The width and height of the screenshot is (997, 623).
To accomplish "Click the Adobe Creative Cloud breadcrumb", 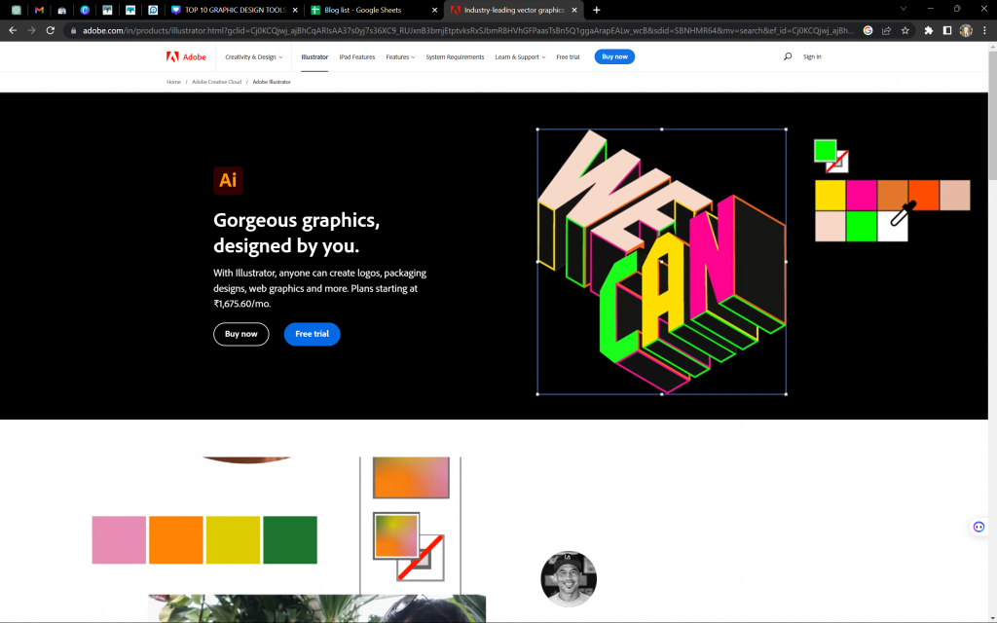I will [216, 82].
